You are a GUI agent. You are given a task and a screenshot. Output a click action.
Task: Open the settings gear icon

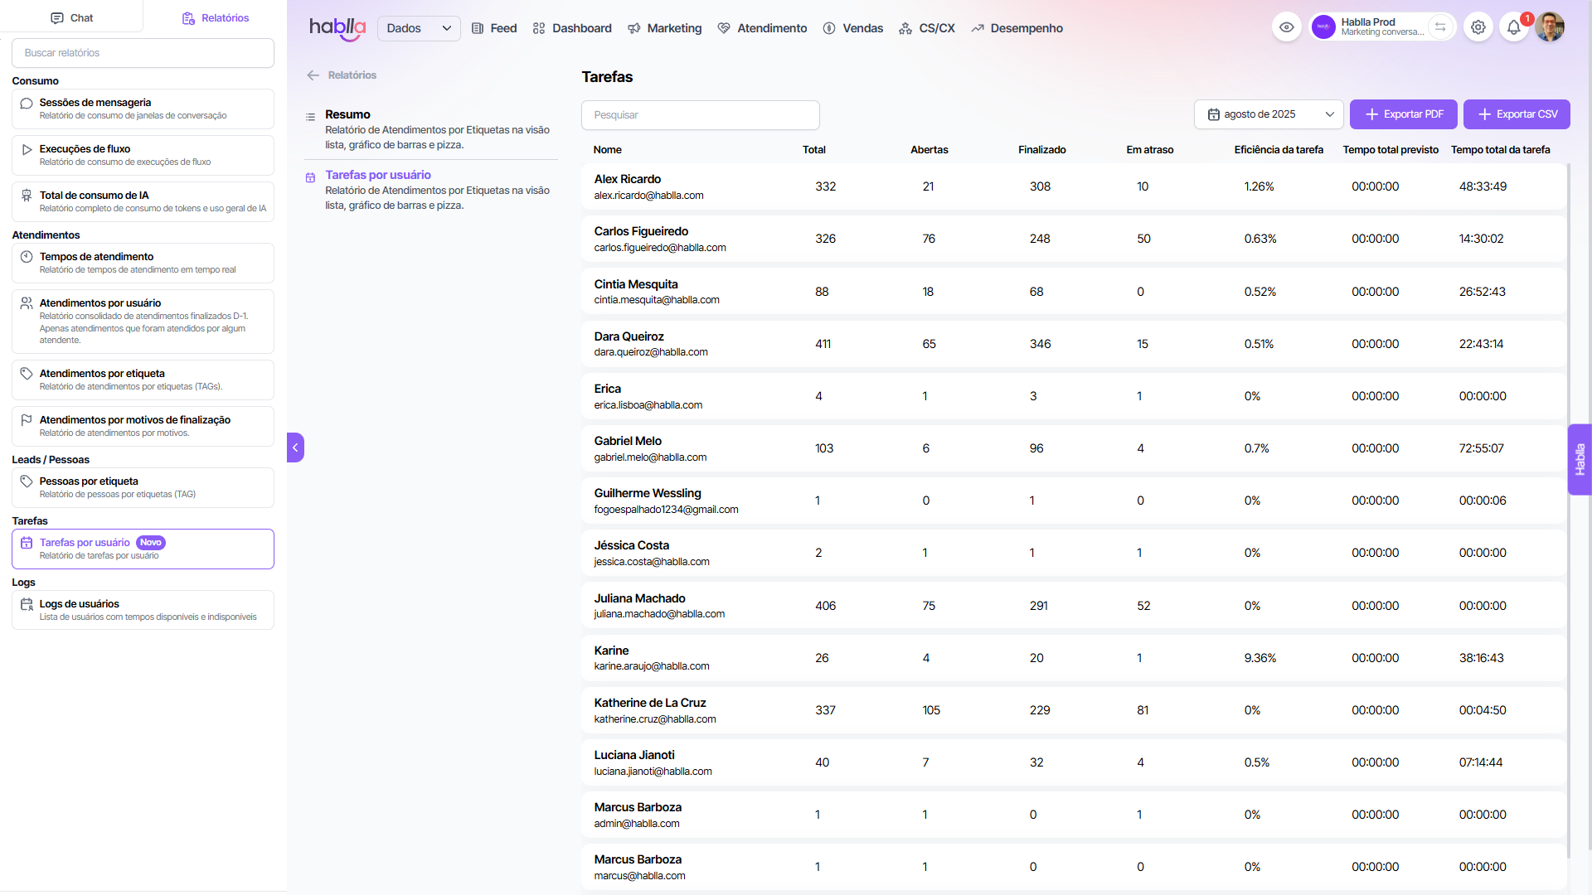point(1478,27)
